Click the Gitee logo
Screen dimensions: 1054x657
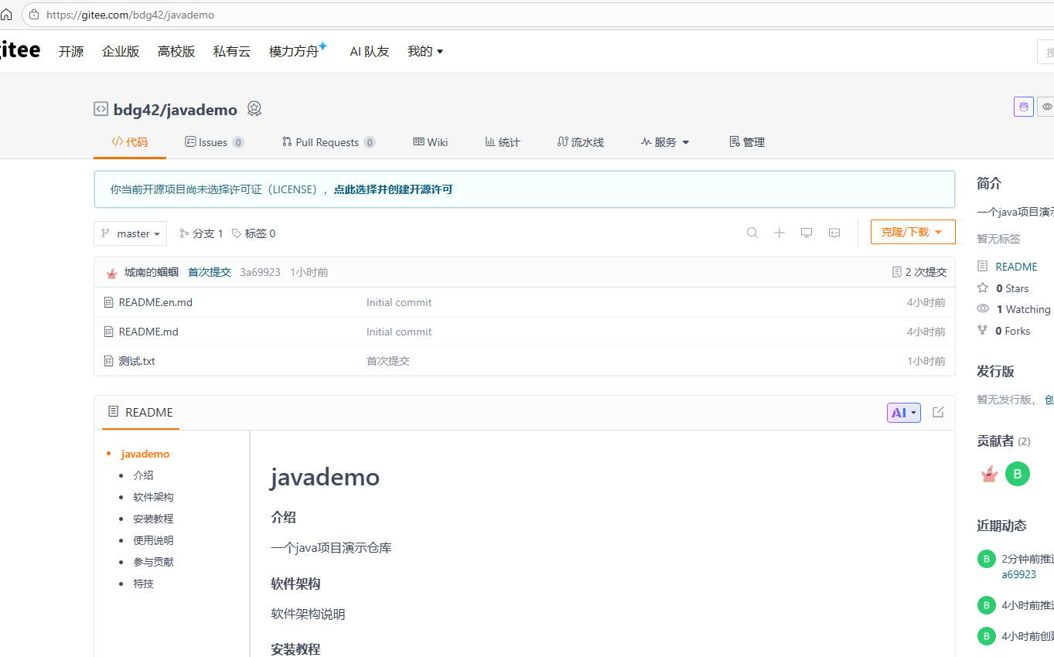coord(19,50)
